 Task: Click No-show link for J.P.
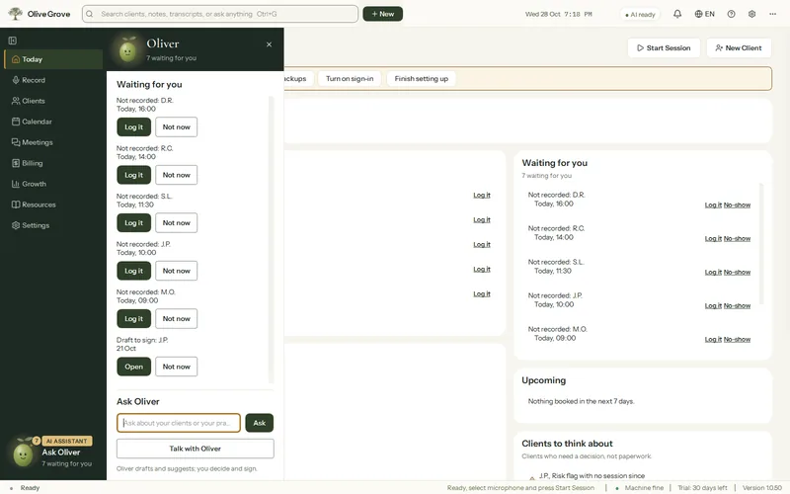737,306
